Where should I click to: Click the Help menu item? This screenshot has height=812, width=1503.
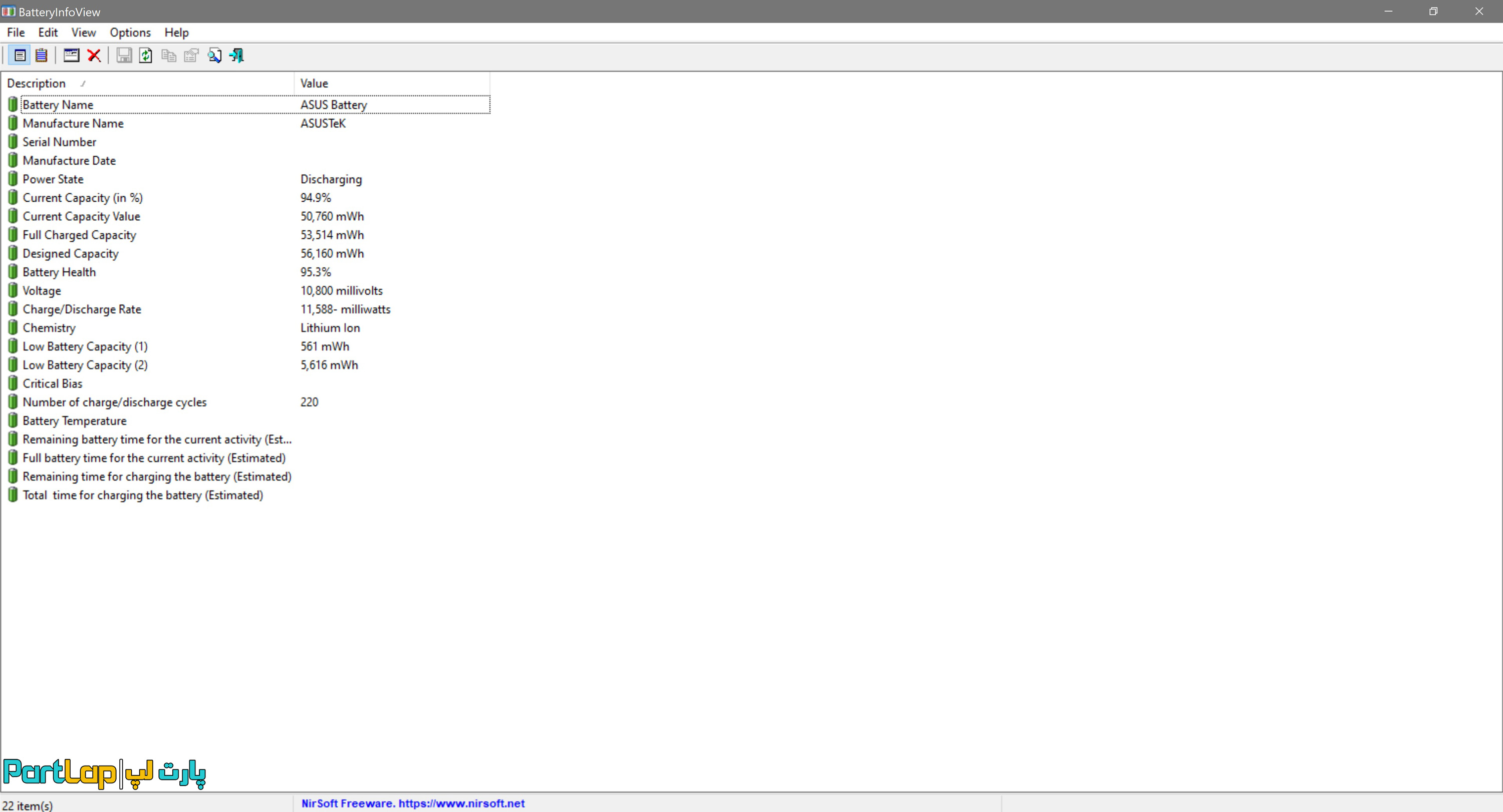[x=176, y=32]
